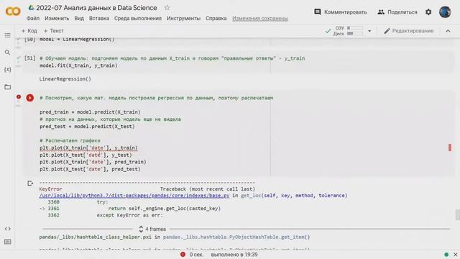Open the search and replace sidebar icon

(8, 53)
